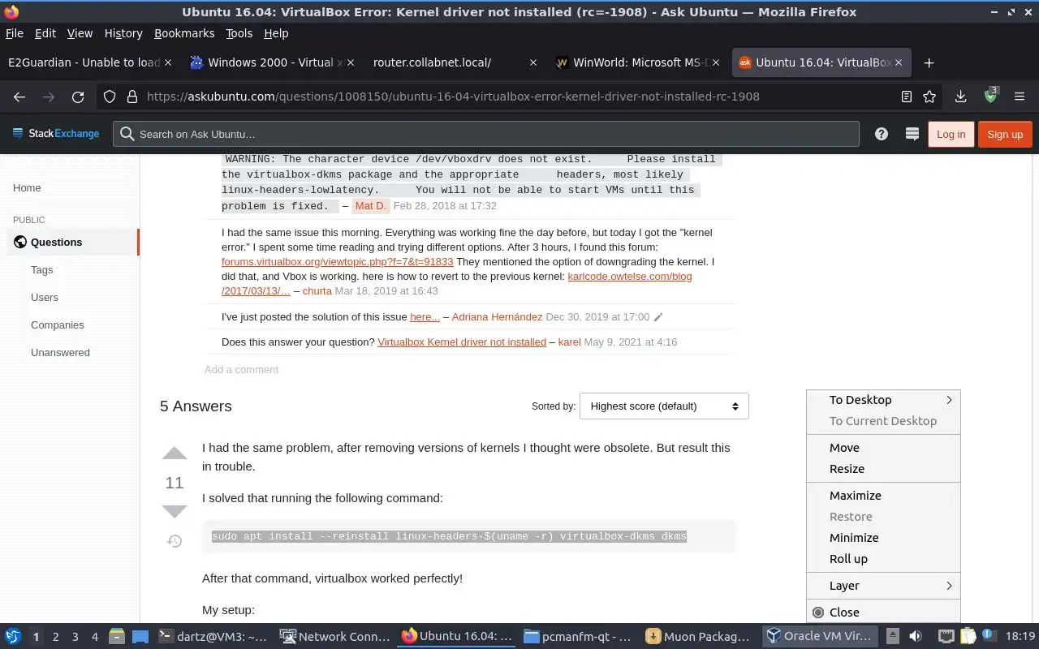This screenshot has width=1039, height=649.
Task: Expand the Layer submenu
Action: pyautogui.click(x=883, y=586)
